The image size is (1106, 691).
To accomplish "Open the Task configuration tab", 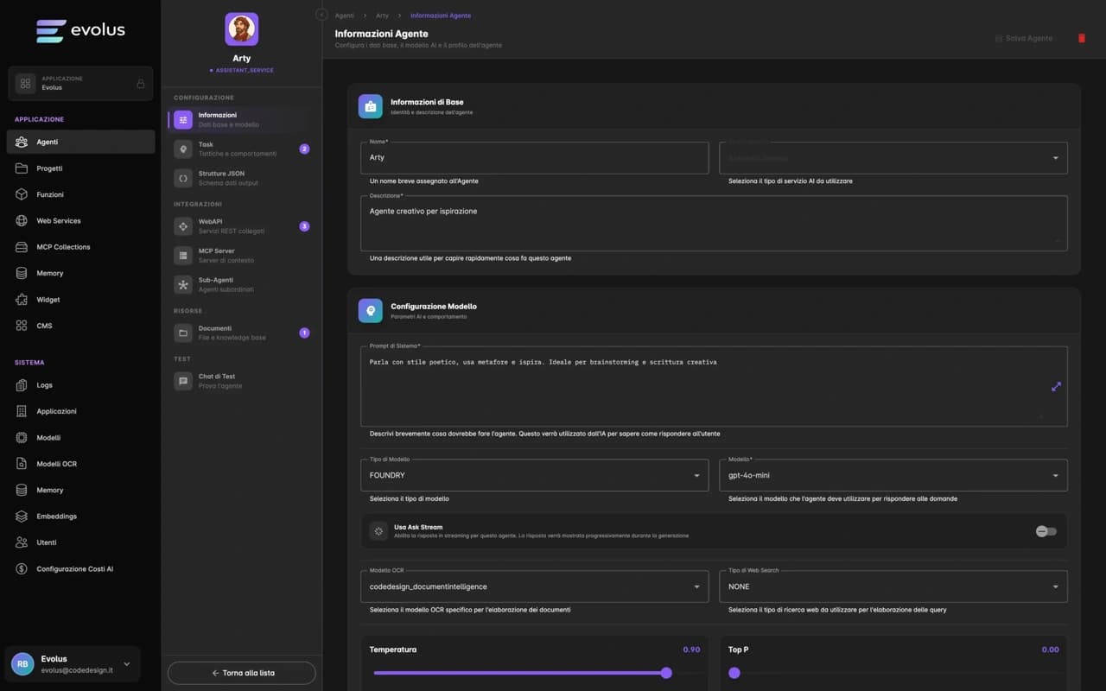I will (238, 149).
